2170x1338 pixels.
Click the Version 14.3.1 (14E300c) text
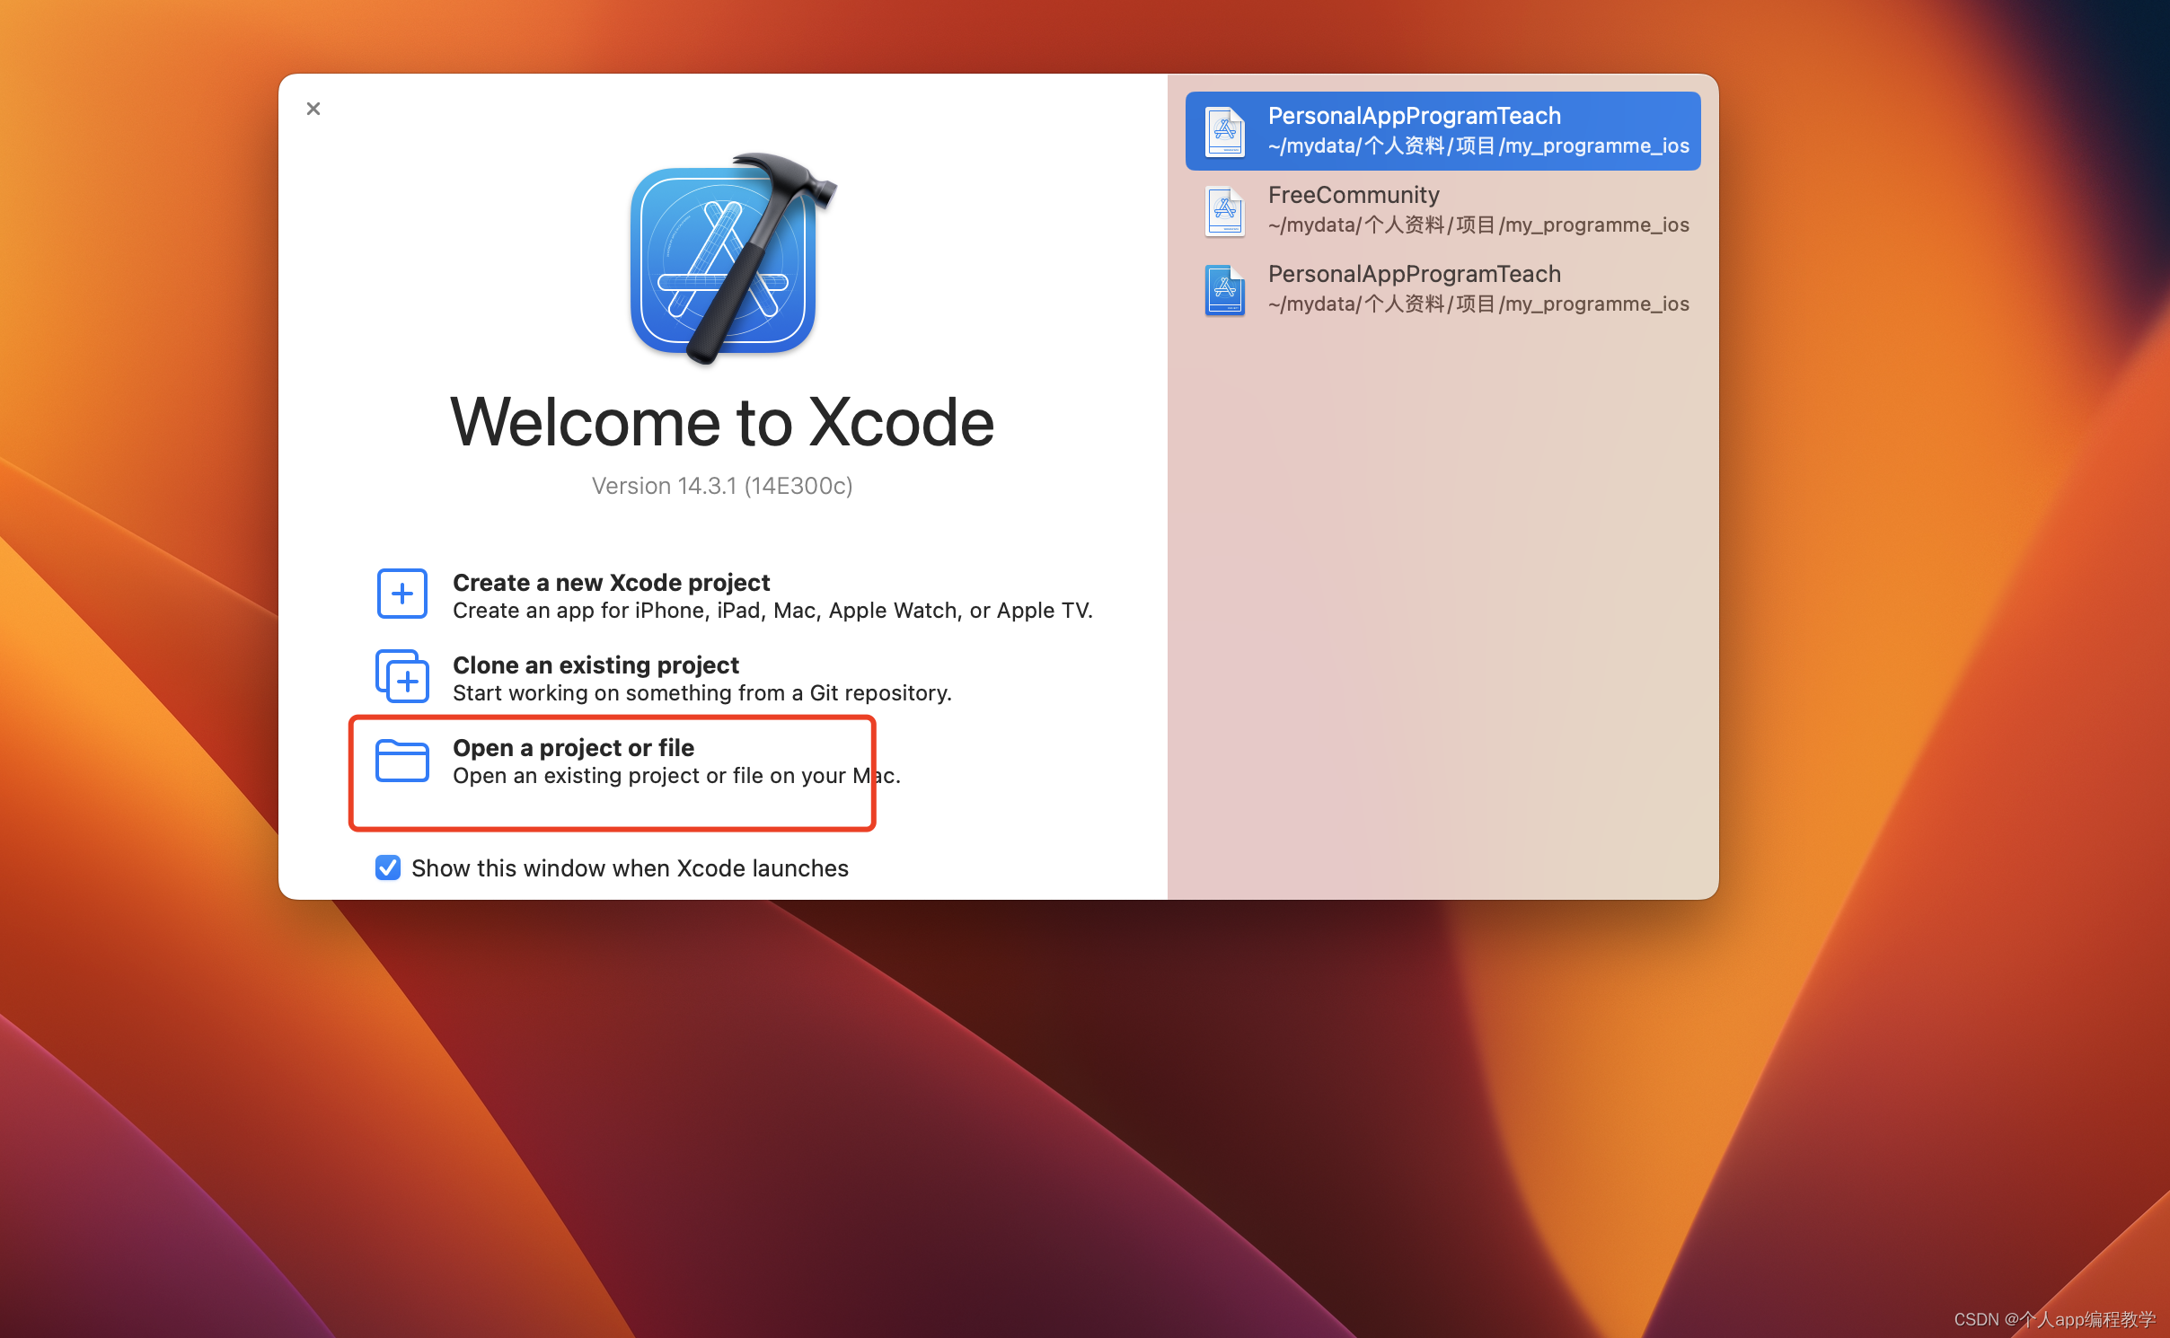(x=722, y=486)
